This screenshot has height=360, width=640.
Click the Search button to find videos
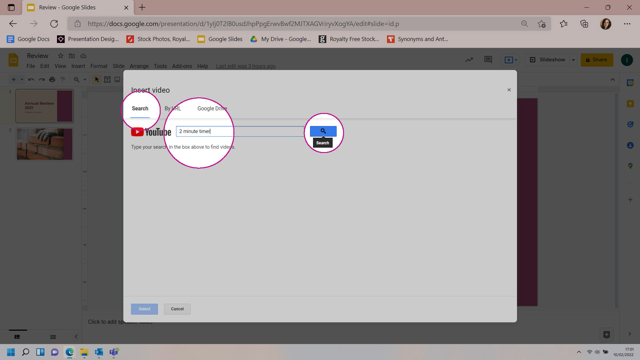click(x=323, y=131)
